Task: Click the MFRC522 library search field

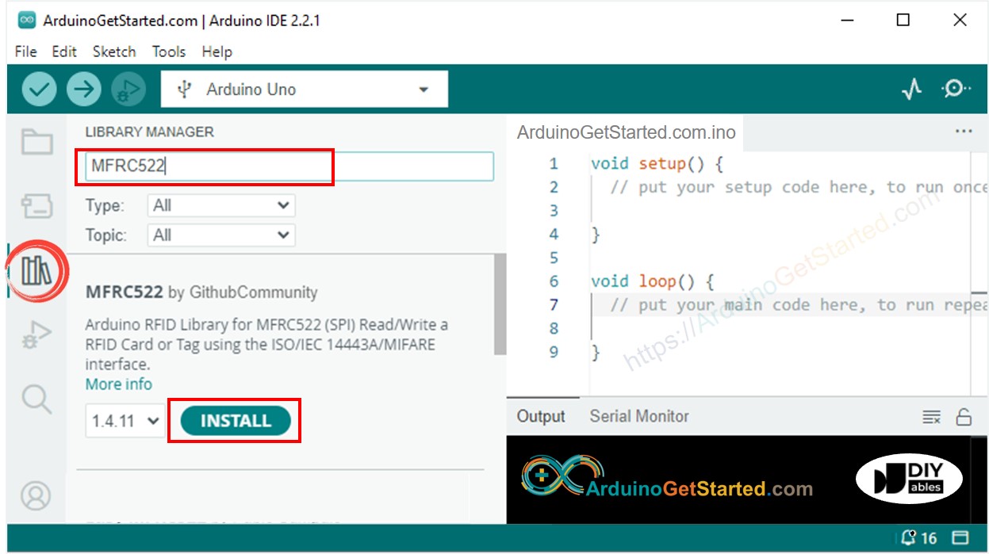Action: point(289,166)
